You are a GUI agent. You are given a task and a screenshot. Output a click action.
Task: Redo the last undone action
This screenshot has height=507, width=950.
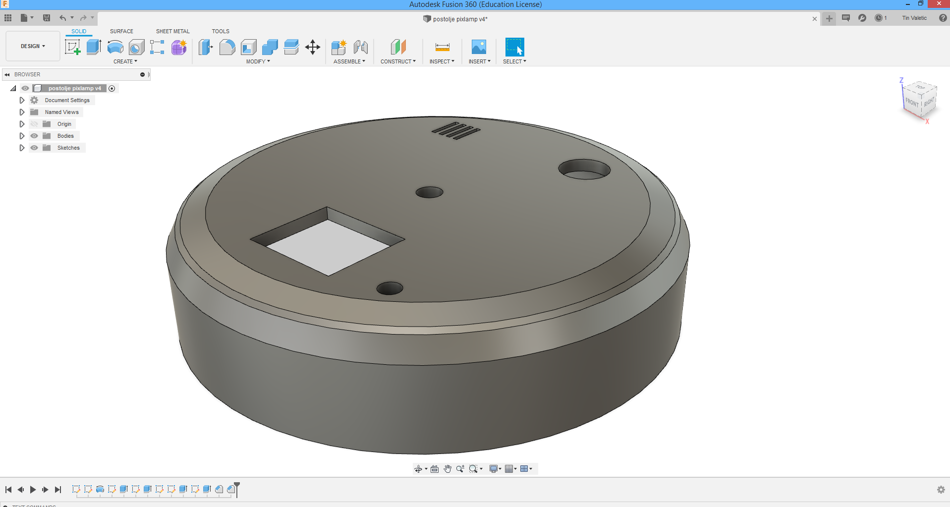pyautogui.click(x=83, y=18)
